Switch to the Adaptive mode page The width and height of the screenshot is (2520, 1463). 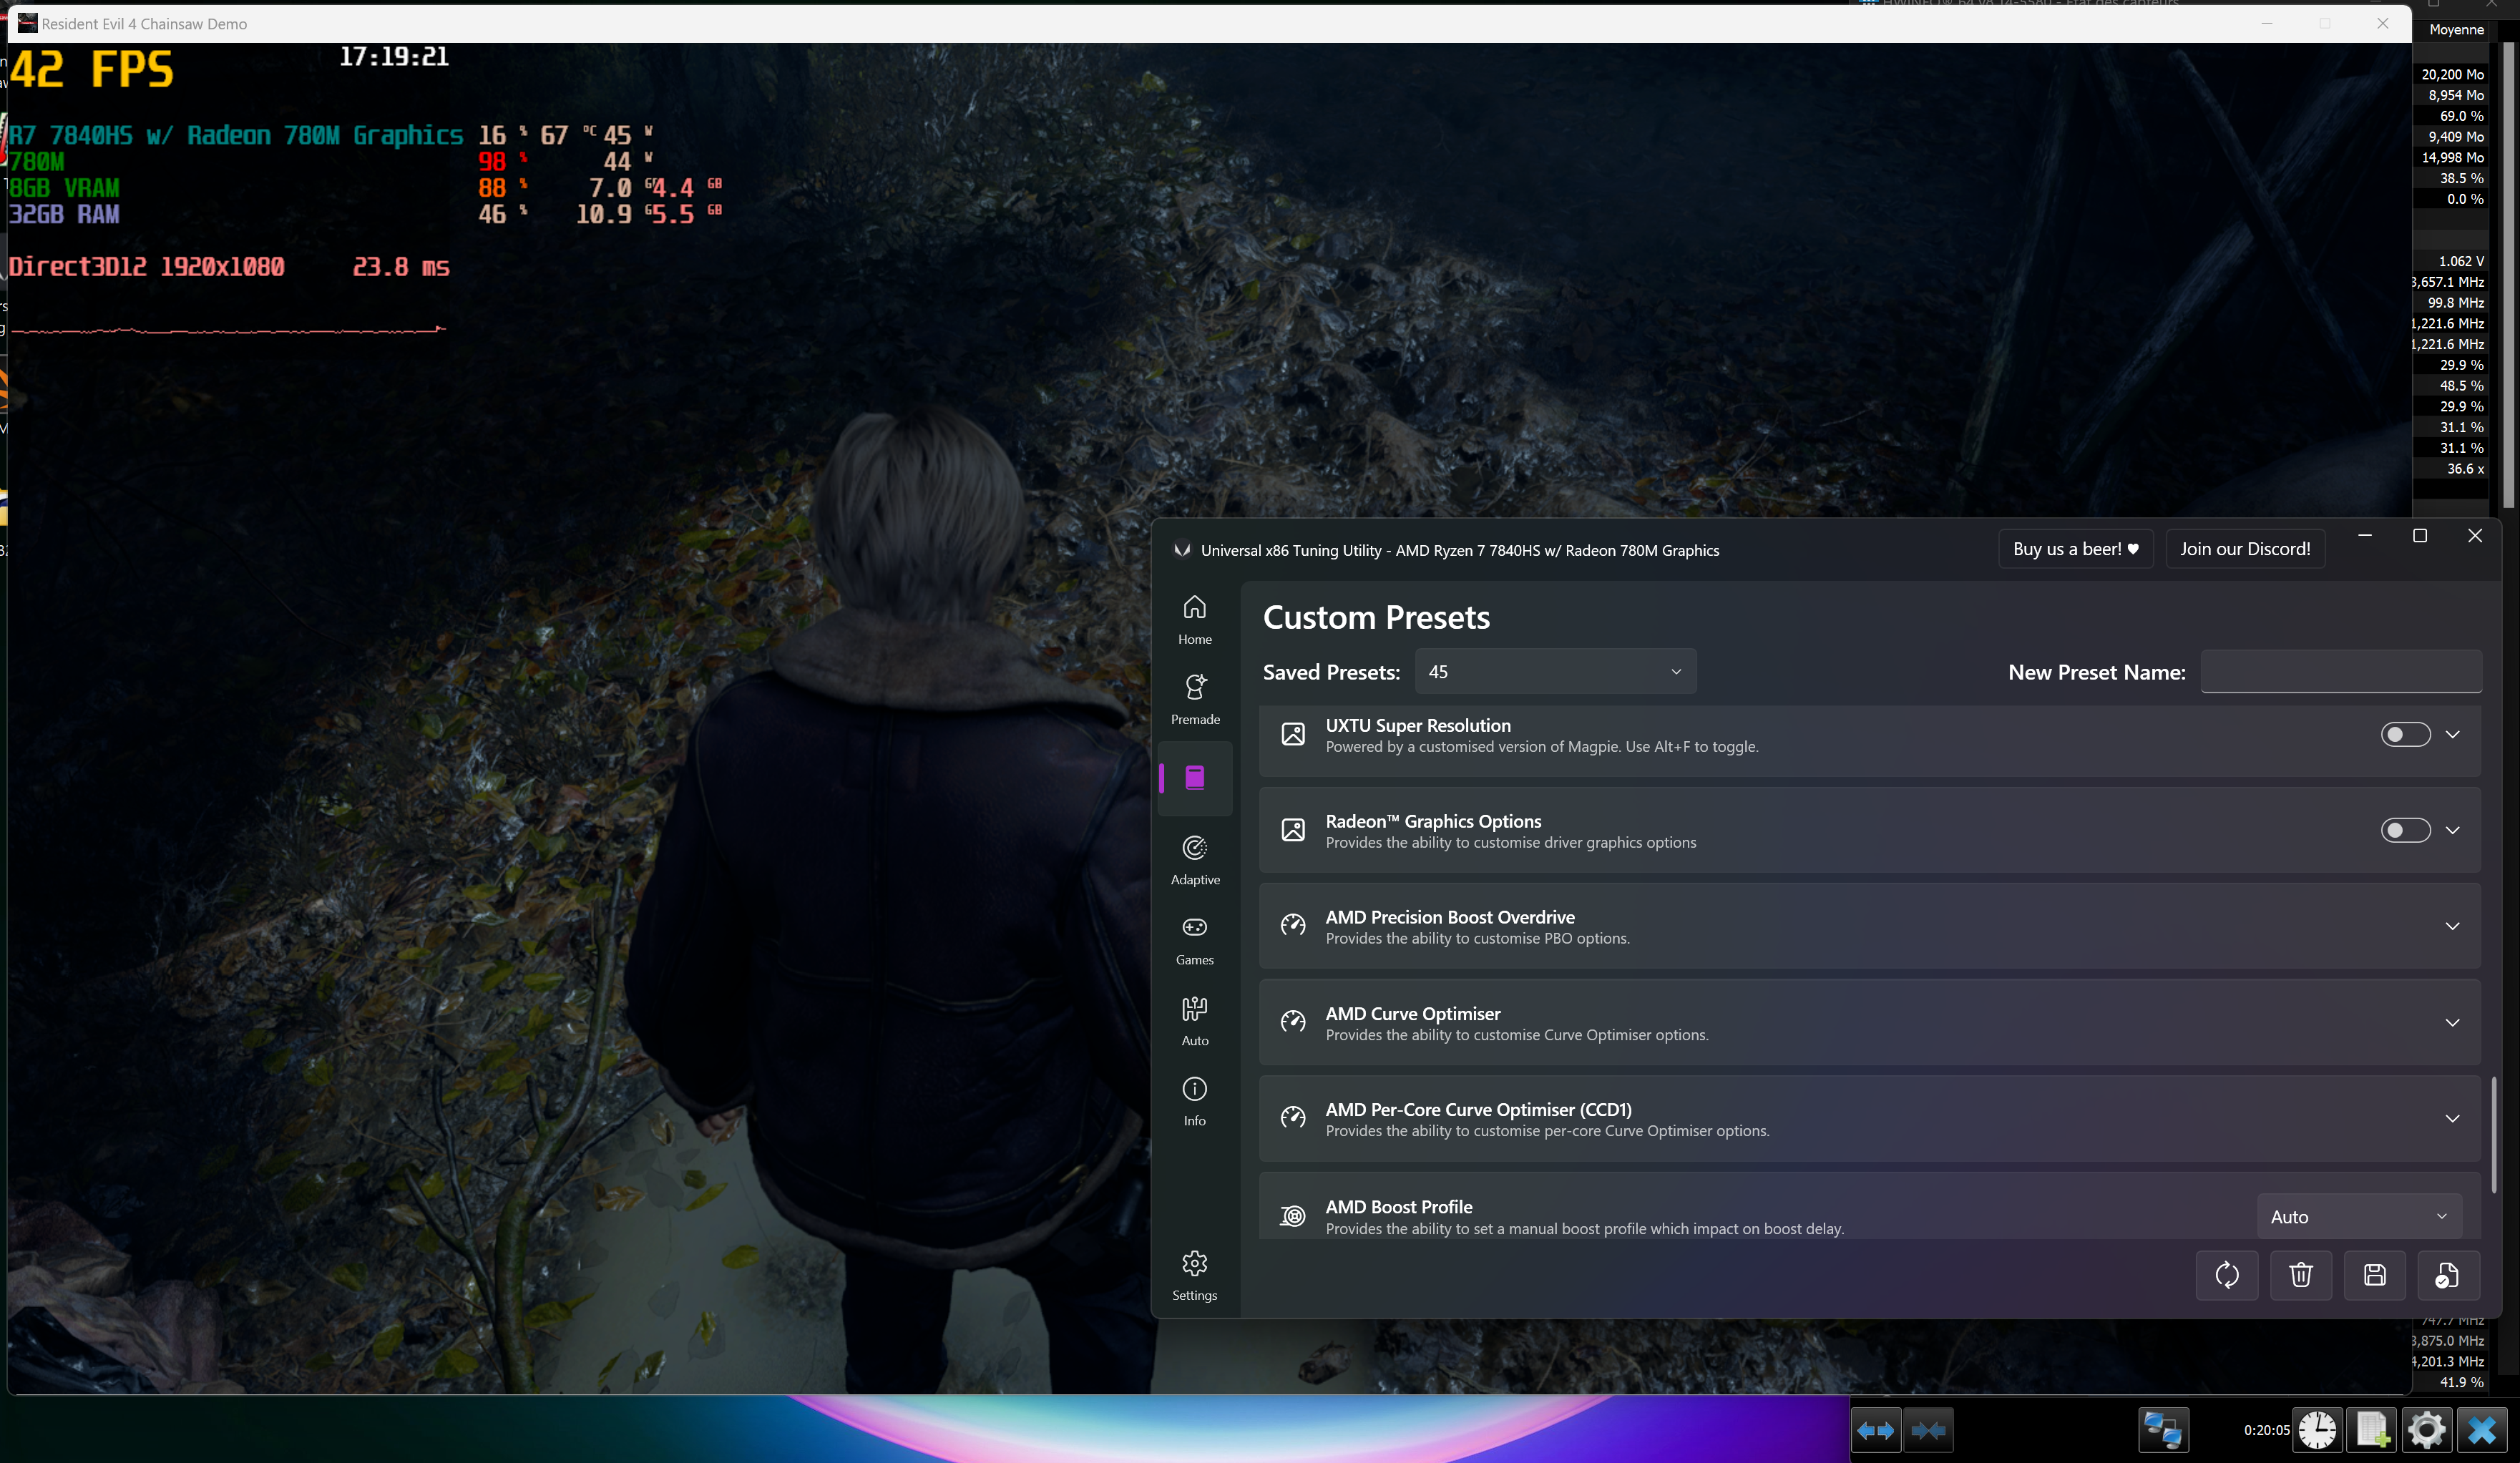click(x=1194, y=859)
